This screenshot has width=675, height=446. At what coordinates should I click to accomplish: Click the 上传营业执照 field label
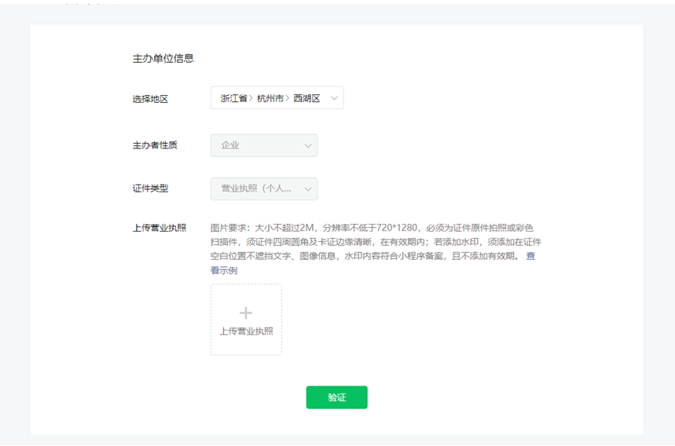pos(160,228)
